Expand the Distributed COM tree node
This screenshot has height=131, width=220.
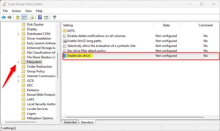18,34
